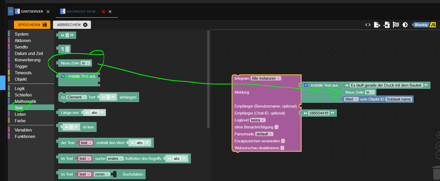This screenshot has width=440, height=181.
Task: Click the red stop indicator on NACHRICHT tab
Action: coord(103,12)
